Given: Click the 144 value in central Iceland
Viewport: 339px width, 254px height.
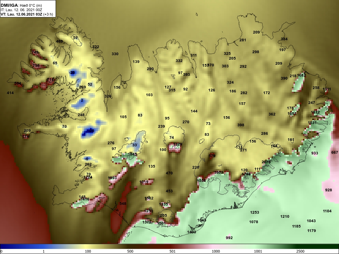Looking at the screenshot, I should (x=194, y=111).
